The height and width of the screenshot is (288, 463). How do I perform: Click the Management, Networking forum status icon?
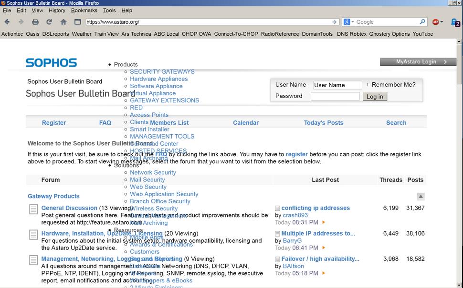pyautogui.click(x=33, y=260)
